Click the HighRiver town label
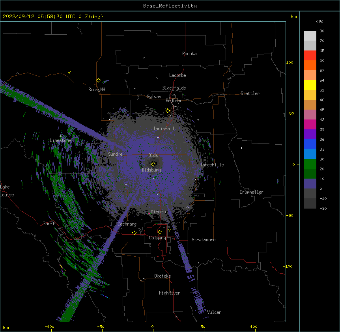The image size is (340, 332). point(170,293)
